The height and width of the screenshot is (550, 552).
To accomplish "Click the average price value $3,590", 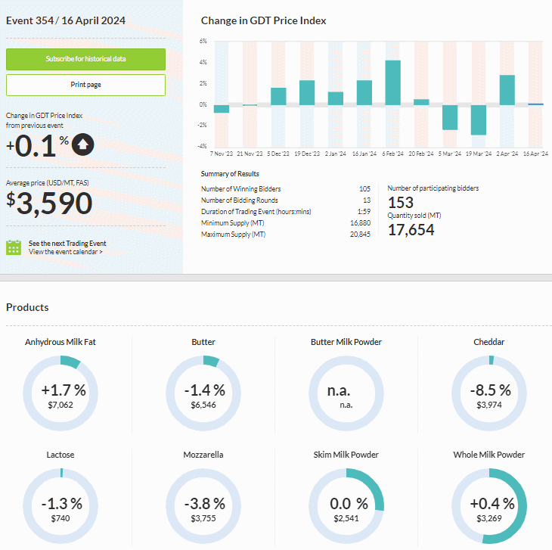I will 49,203.
